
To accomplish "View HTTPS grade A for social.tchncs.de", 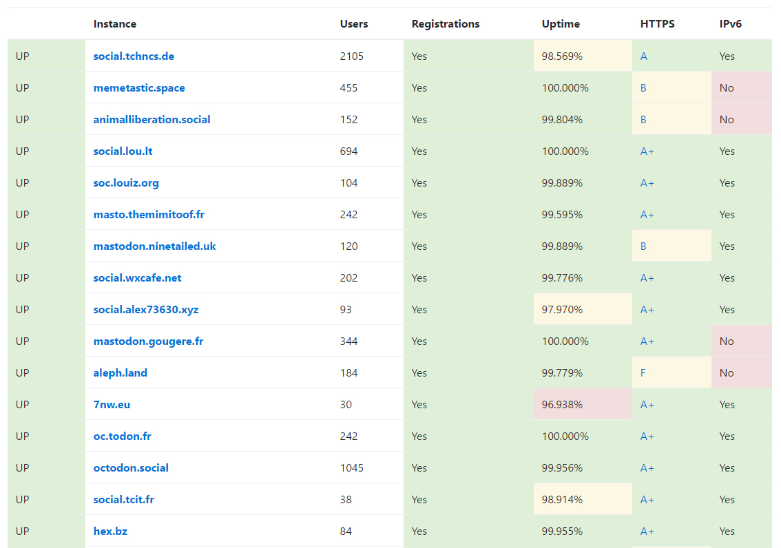I will tap(644, 56).
